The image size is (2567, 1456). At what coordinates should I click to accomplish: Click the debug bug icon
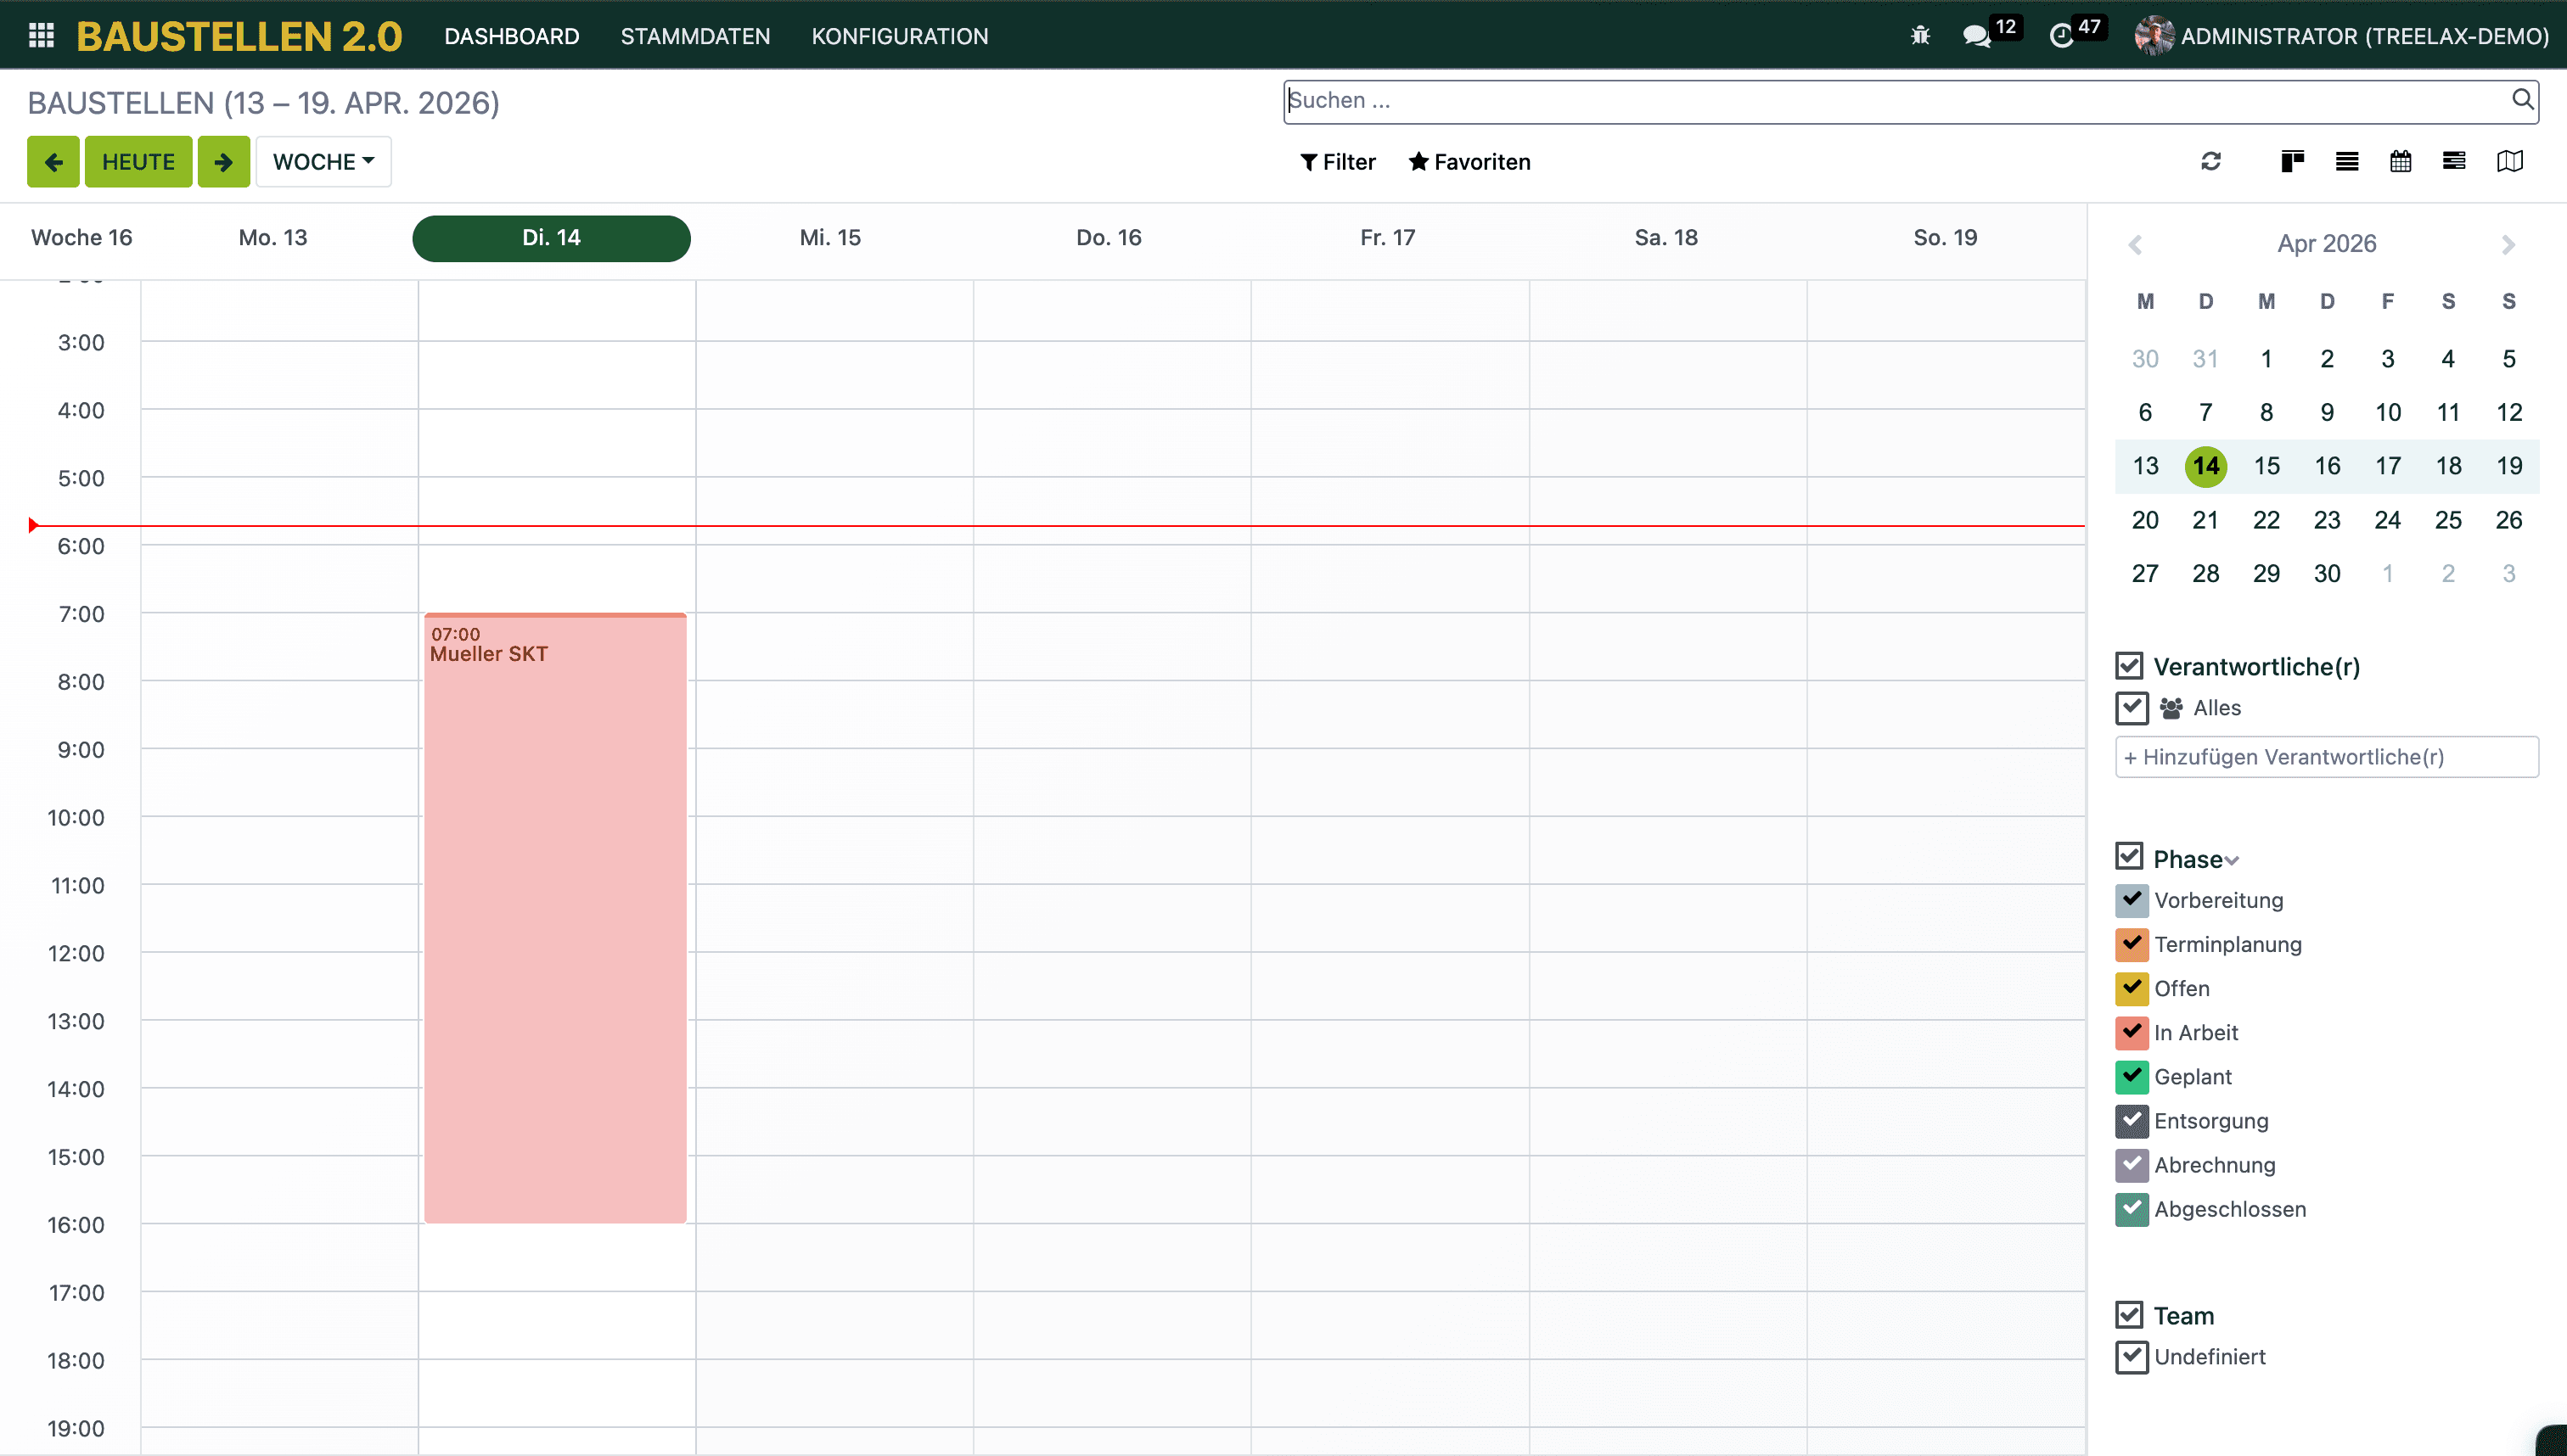[x=1920, y=36]
